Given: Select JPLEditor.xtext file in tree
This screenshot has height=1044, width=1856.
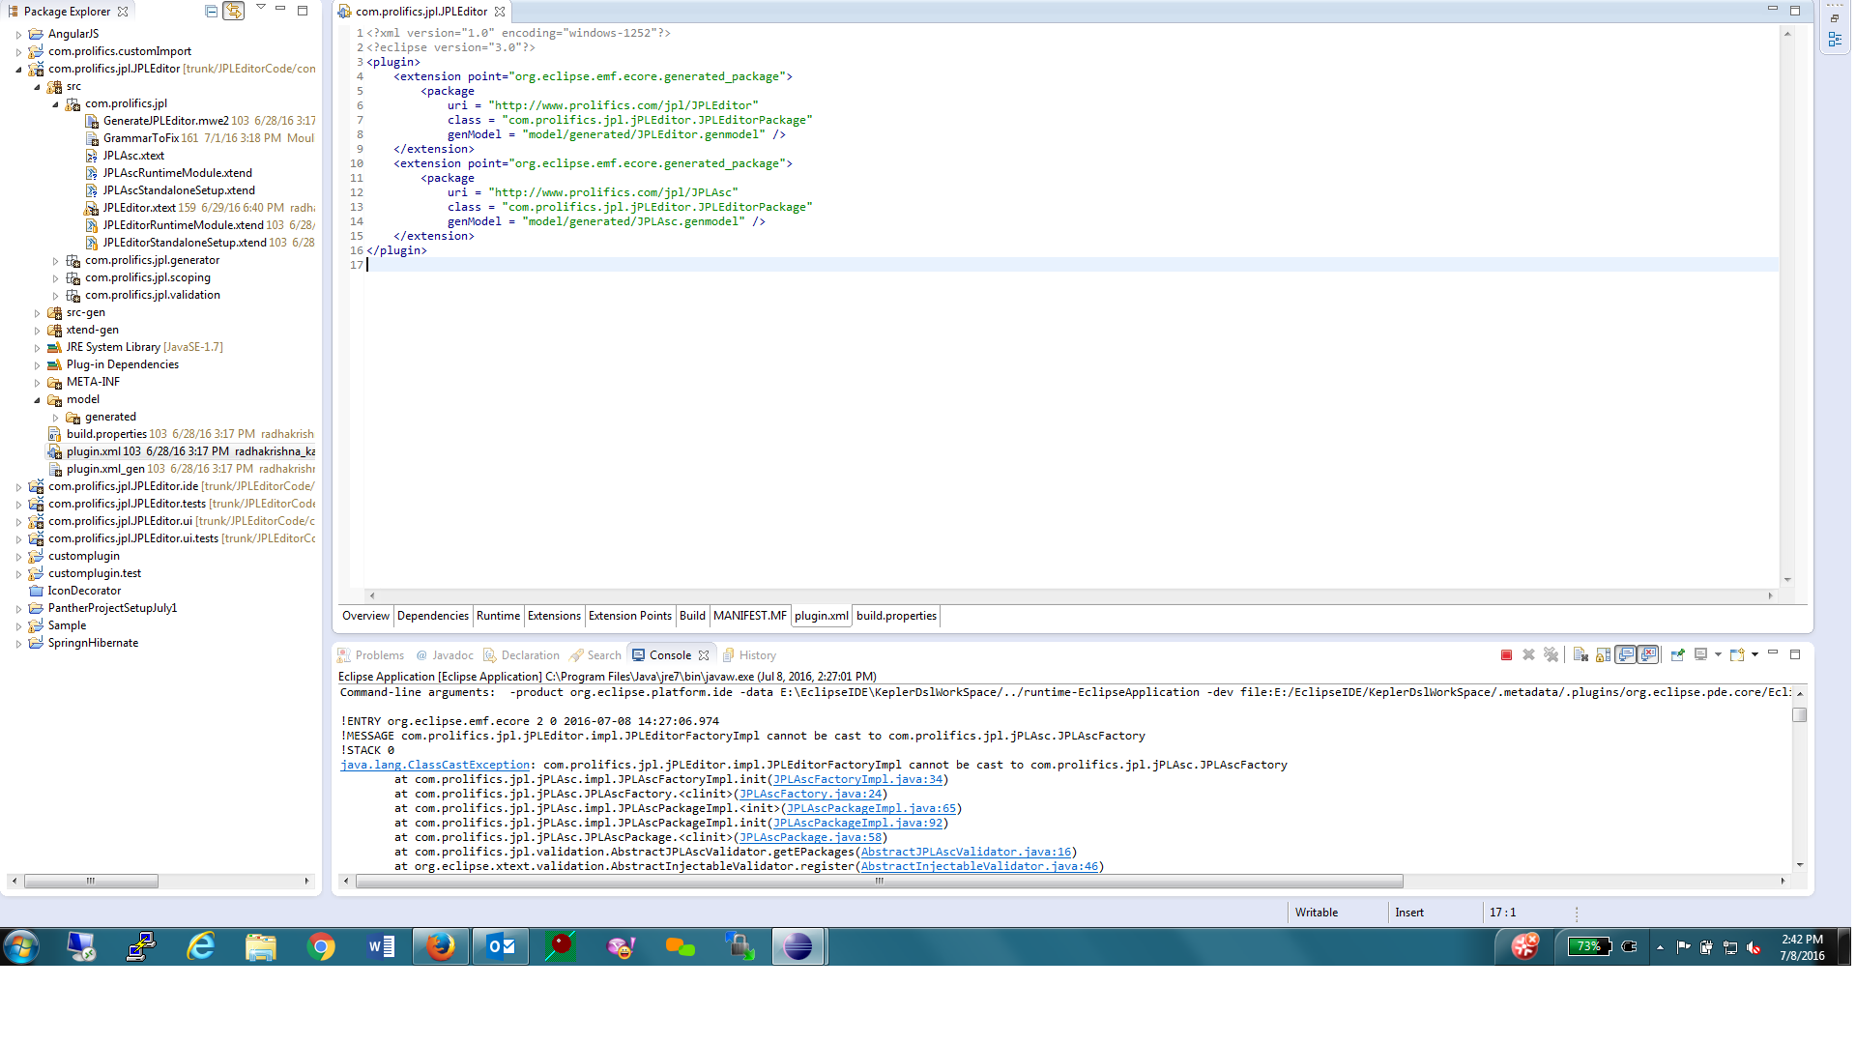Looking at the screenshot, I should [x=139, y=208].
